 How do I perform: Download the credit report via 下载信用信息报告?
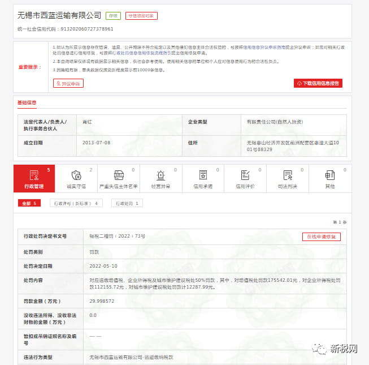click(x=318, y=83)
